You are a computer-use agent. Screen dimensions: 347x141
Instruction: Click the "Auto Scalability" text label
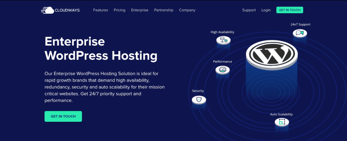281,114
